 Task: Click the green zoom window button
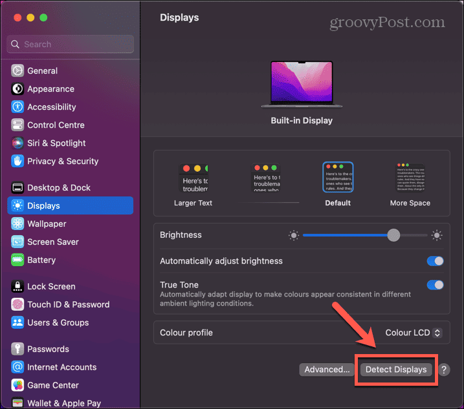click(43, 17)
